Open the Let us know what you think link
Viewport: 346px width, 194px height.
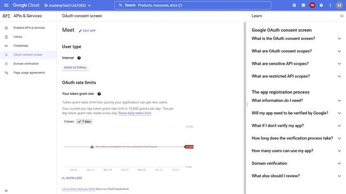(x=78, y=189)
